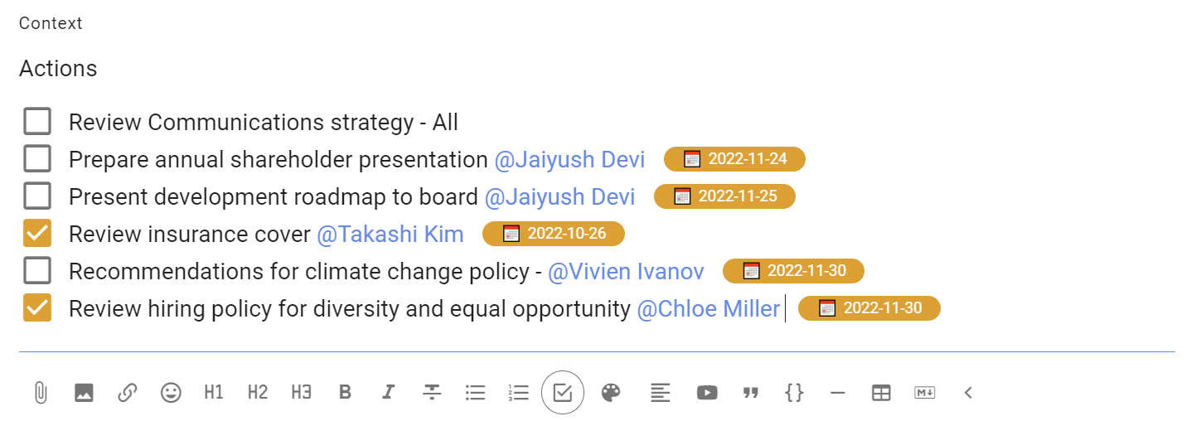Open the @Vivien Ivanov mention link
Image resolution: width=1196 pixels, height=421 pixels.
point(626,272)
